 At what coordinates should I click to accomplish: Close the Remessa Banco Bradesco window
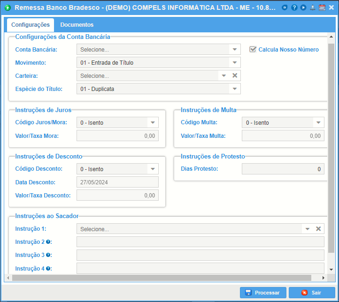[x=331, y=8]
